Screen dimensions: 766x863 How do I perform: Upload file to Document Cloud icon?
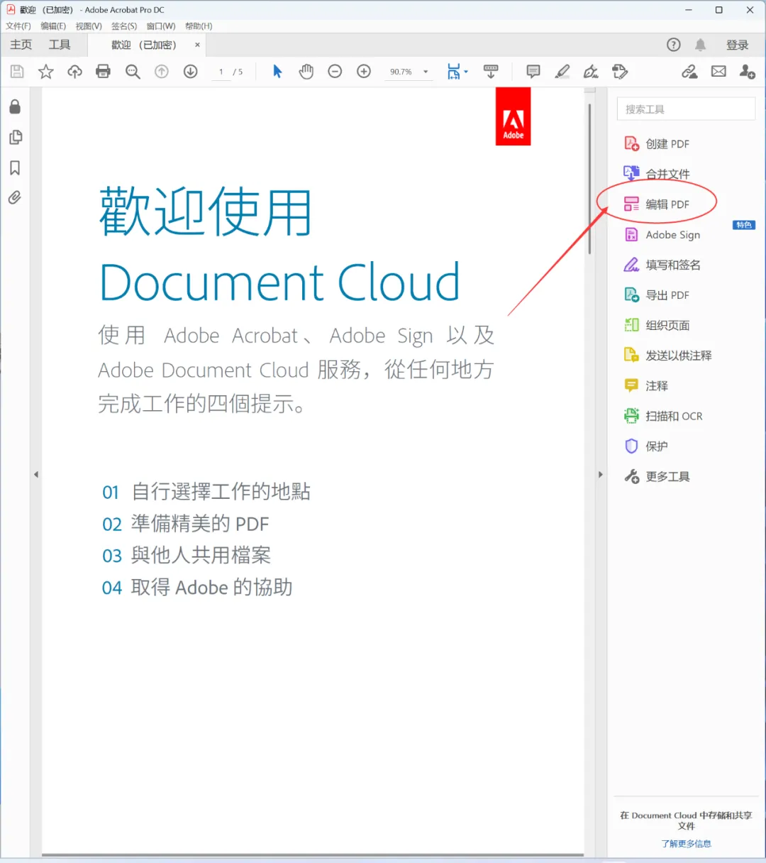tap(74, 72)
